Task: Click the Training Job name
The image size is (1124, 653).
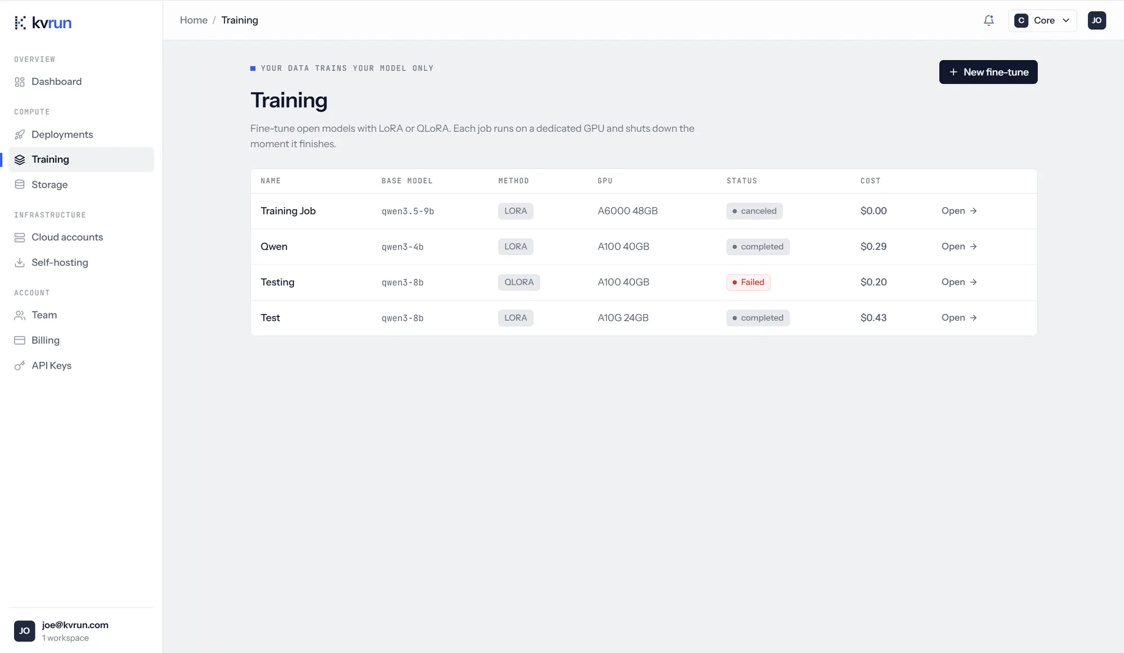Action: click(288, 211)
